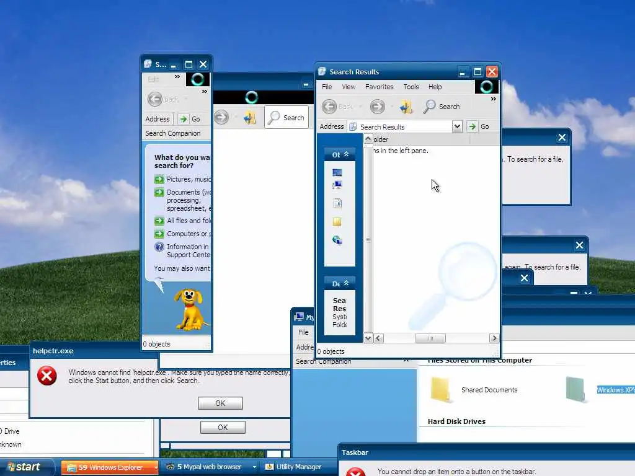Click scroll up arrow in Search Results pane
Screen dimensions: 635x476
click(368, 139)
